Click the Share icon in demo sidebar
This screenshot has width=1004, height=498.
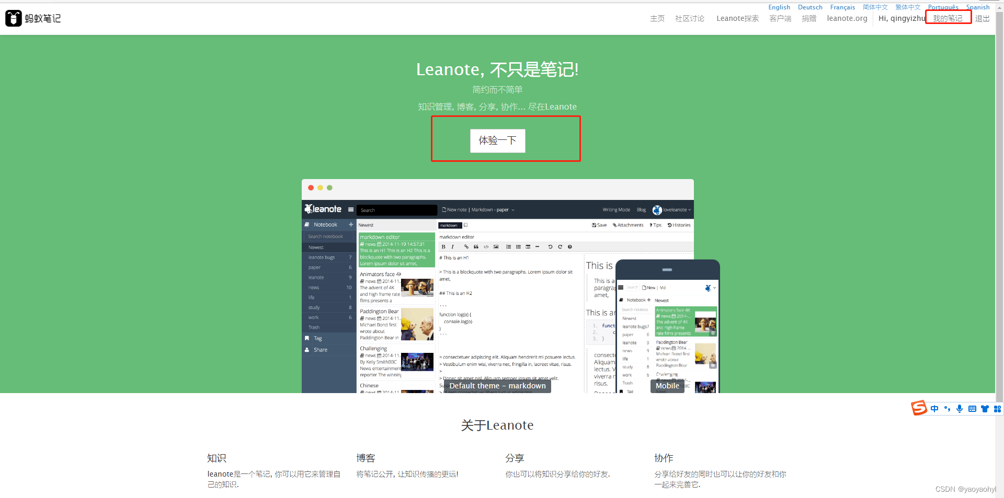307,350
